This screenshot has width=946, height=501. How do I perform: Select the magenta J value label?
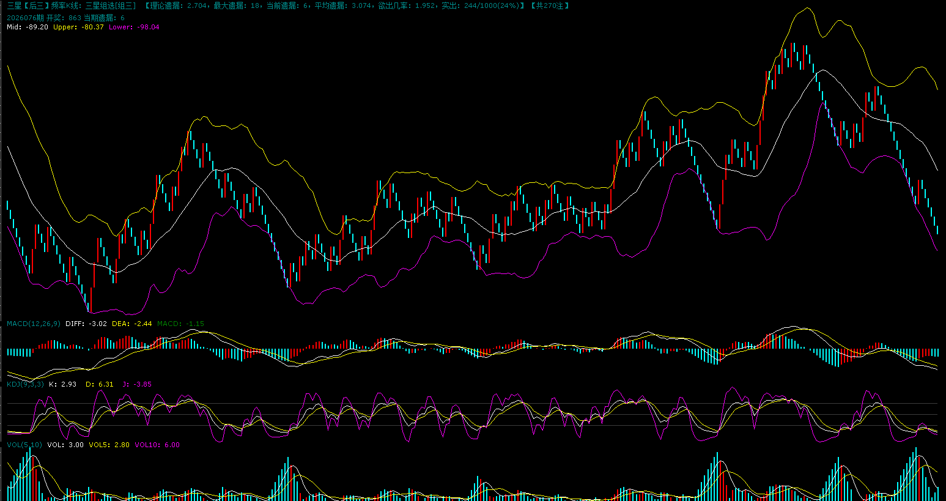(137, 384)
